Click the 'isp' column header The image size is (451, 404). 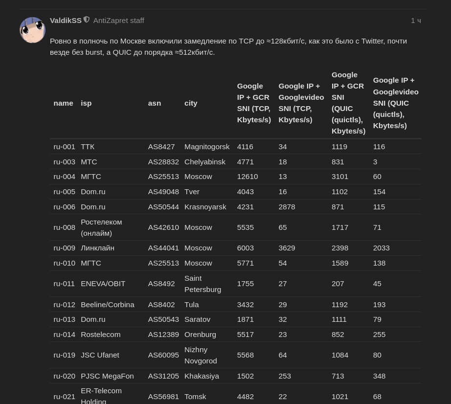(x=86, y=103)
